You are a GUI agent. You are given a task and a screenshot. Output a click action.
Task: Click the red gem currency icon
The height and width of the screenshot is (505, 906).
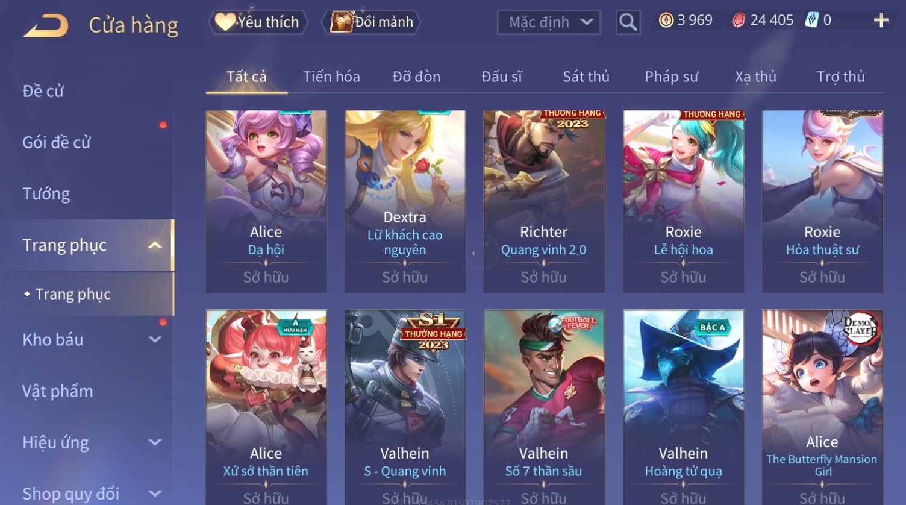(739, 20)
